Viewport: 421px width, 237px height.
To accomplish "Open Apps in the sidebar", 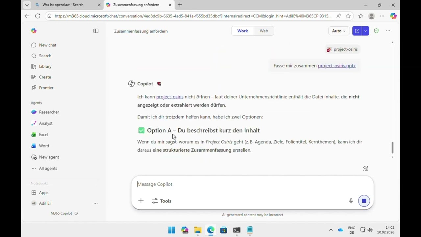I will 40,193.
